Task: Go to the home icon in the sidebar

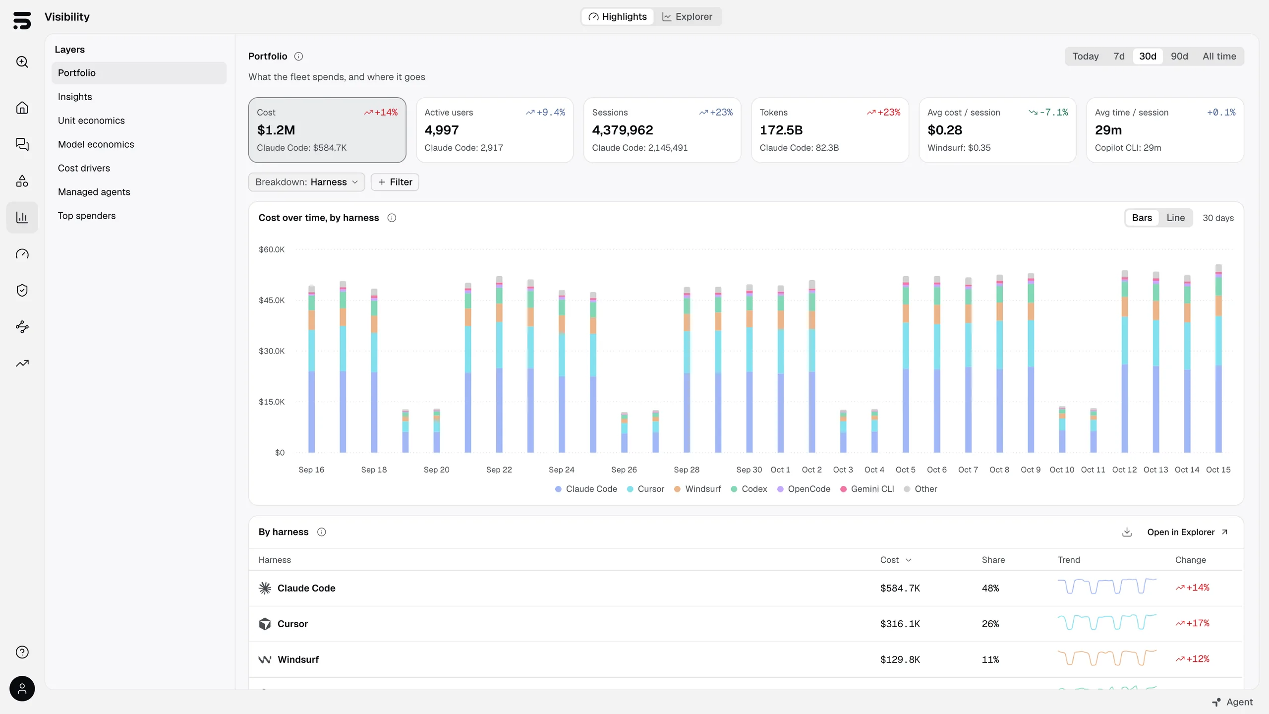Action: coord(22,108)
